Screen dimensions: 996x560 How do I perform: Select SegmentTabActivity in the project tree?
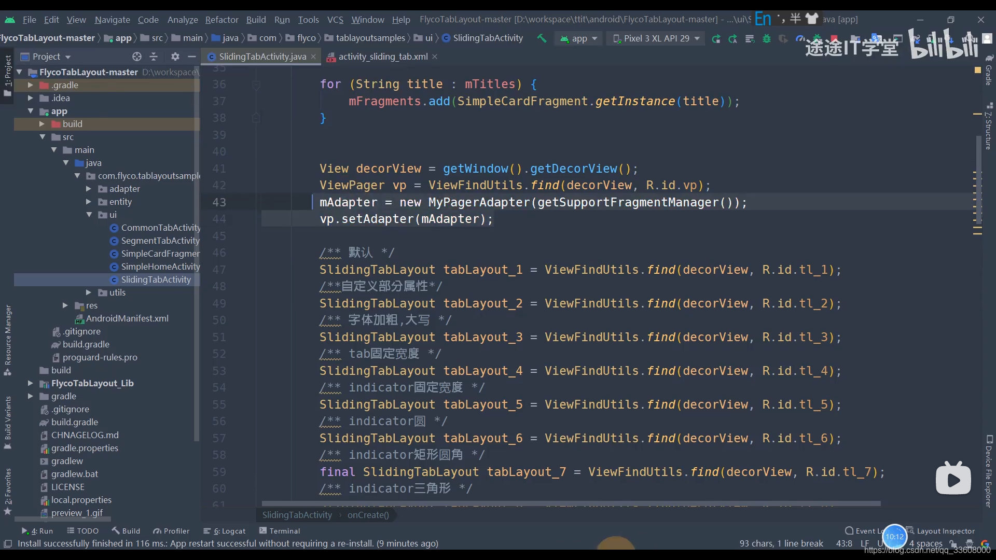point(155,241)
